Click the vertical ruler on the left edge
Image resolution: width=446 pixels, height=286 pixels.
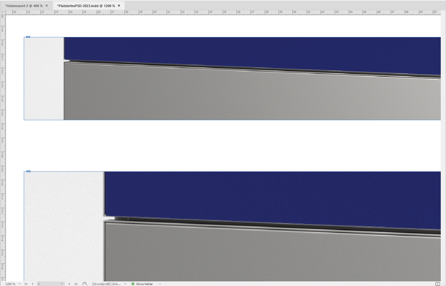(x=2, y=134)
